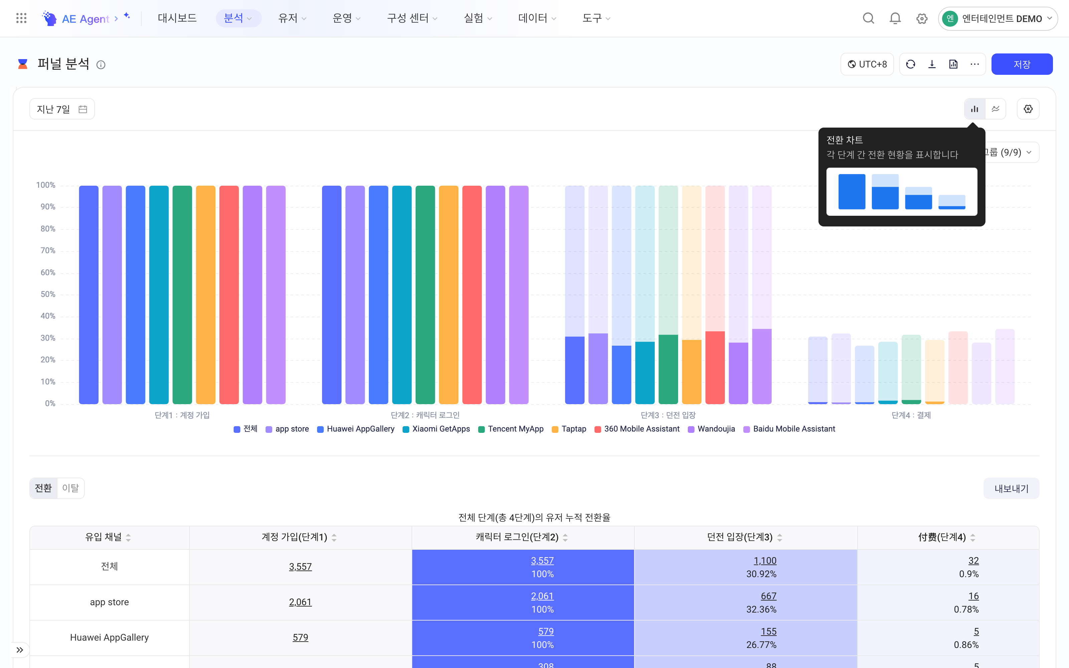Viewport: 1069px width, 668px height.
Task: Refresh the funnel report
Action: [x=910, y=64]
